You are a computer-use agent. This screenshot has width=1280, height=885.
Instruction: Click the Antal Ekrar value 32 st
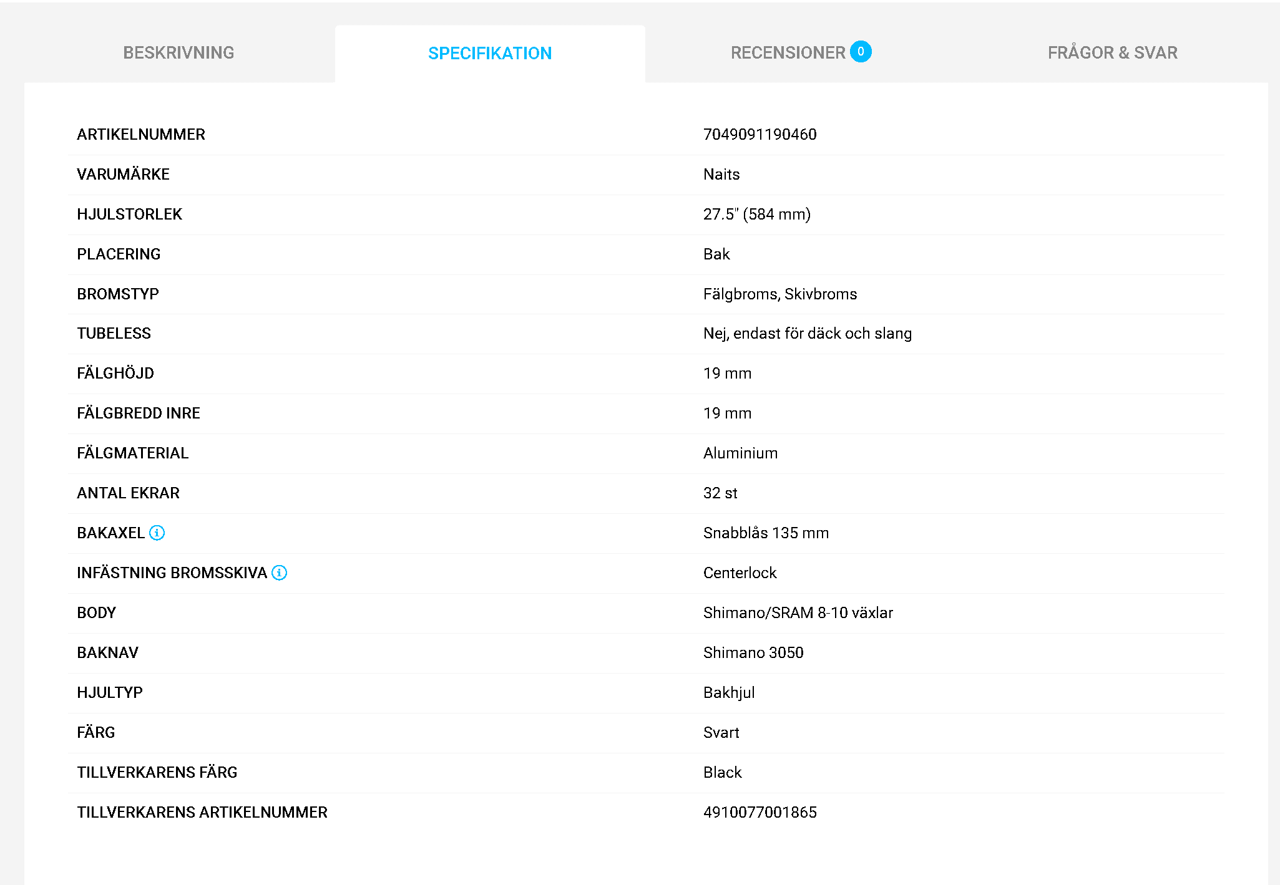pyautogui.click(x=720, y=493)
